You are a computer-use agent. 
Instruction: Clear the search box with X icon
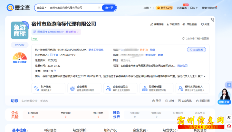tap(99, 7)
